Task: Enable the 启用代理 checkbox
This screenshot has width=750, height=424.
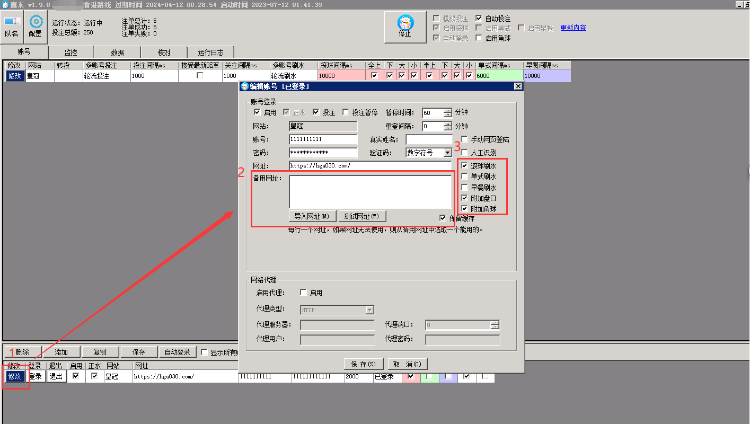Action: (x=304, y=293)
